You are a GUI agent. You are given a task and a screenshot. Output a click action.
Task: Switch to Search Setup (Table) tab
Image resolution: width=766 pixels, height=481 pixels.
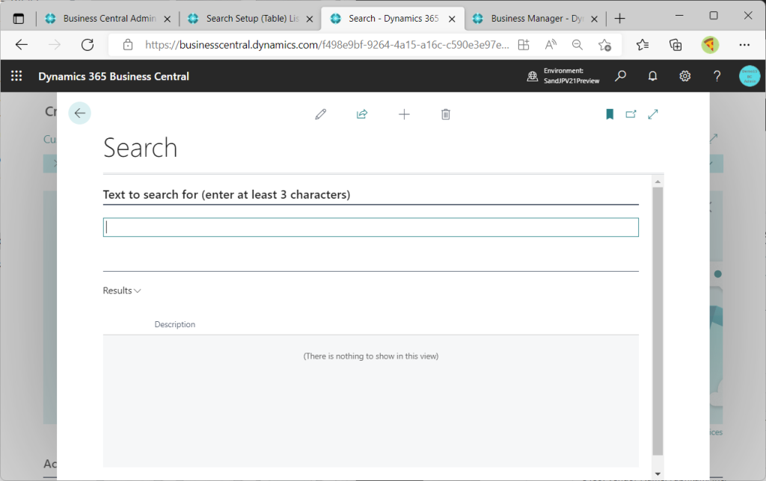point(250,19)
